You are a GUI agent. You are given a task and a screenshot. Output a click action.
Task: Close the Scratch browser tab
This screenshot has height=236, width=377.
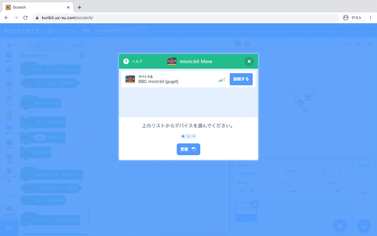[68, 7]
